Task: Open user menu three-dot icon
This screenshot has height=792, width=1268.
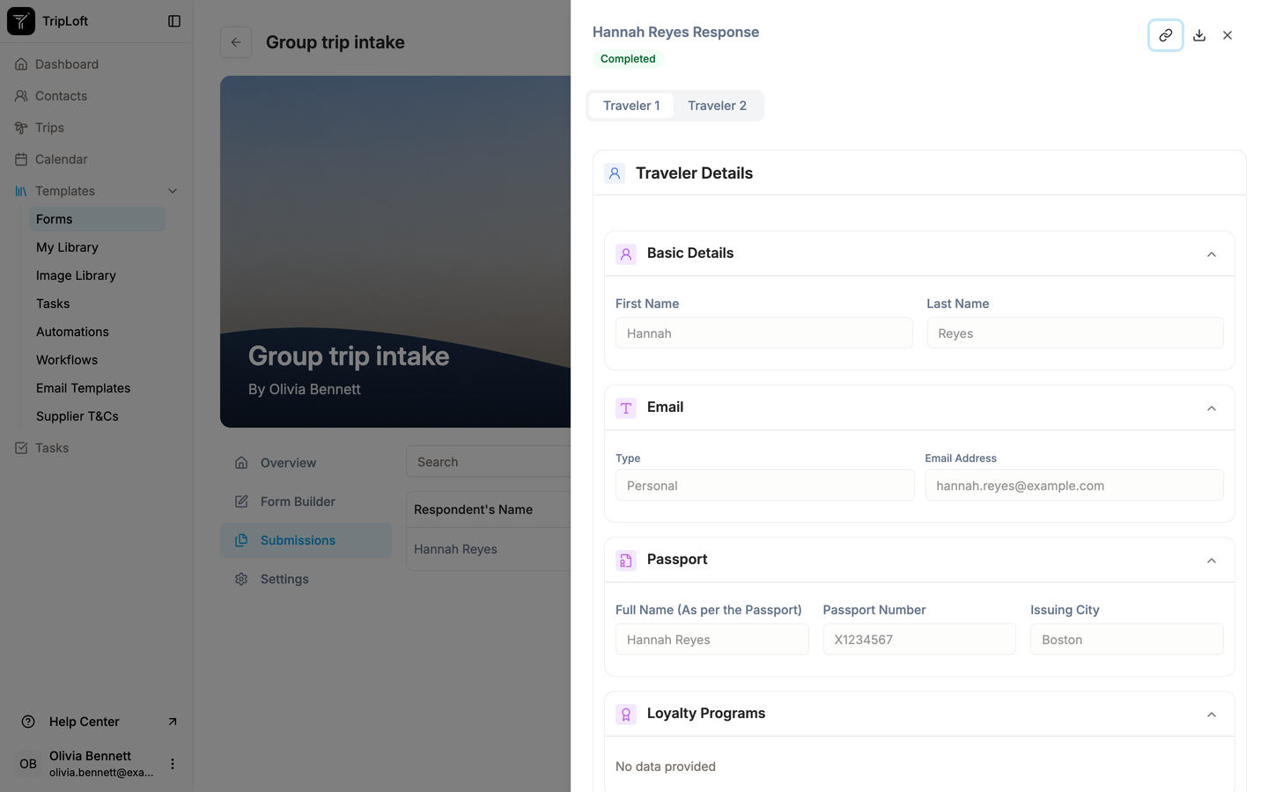Action: coord(173,764)
